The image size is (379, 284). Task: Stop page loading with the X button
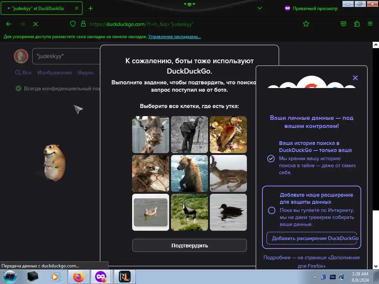36,24
